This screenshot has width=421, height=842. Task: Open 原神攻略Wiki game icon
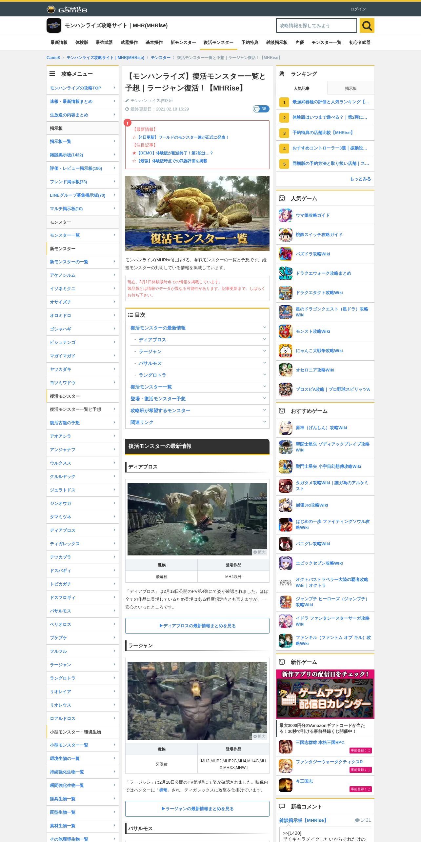285,428
